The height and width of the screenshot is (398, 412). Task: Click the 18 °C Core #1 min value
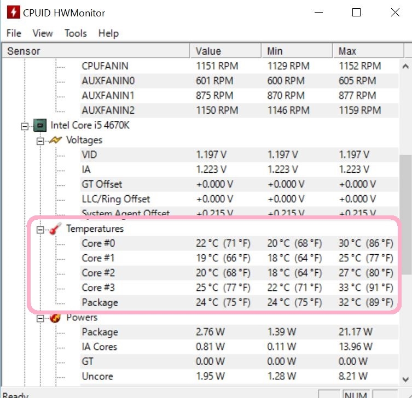(294, 258)
